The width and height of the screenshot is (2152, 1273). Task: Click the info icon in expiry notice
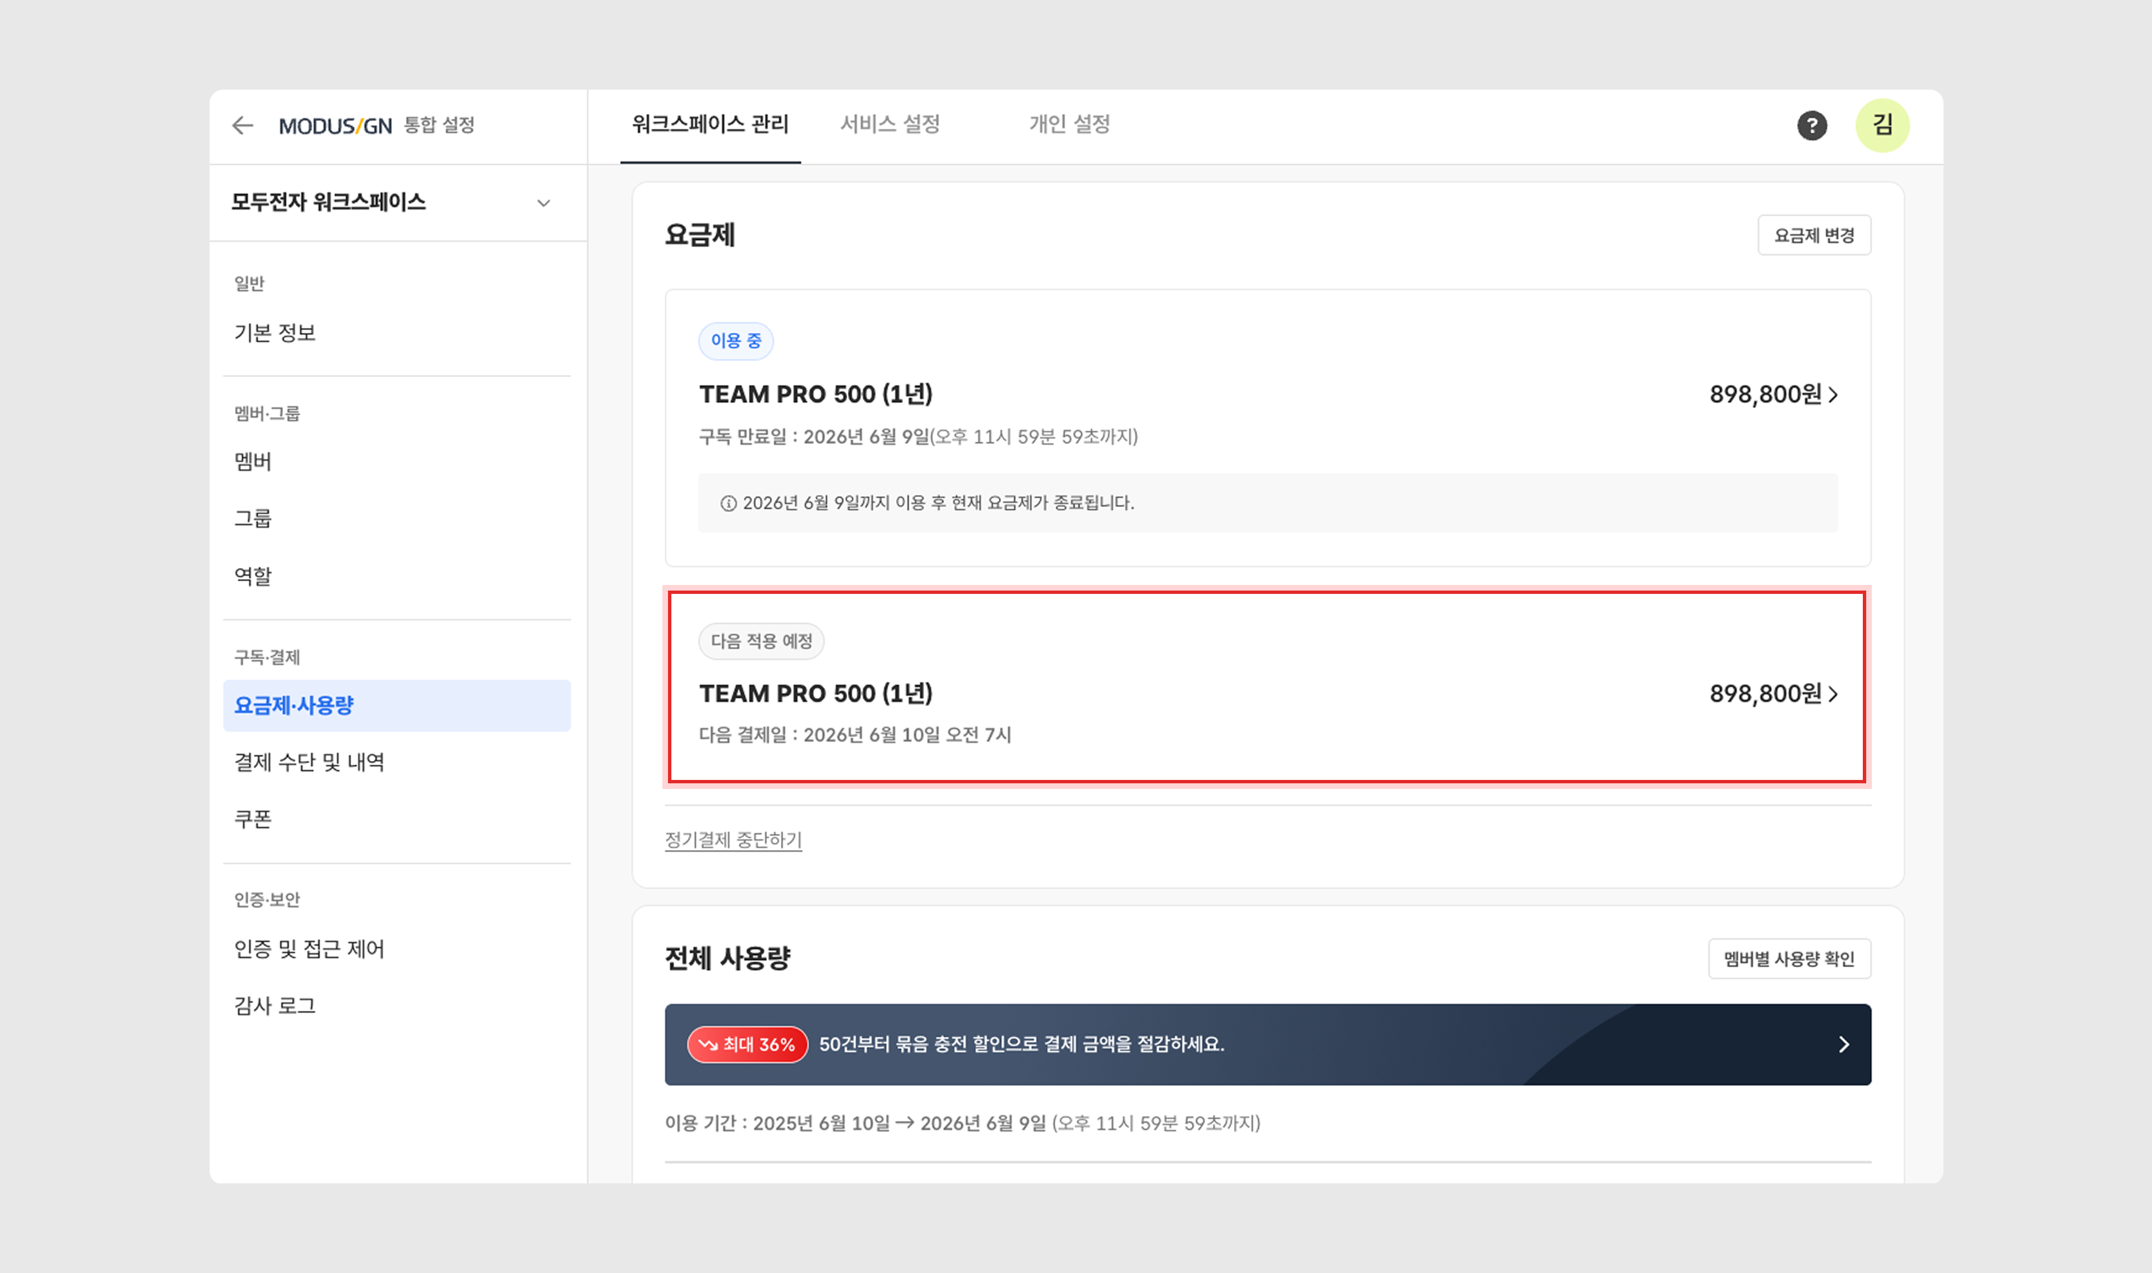click(728, 504)
